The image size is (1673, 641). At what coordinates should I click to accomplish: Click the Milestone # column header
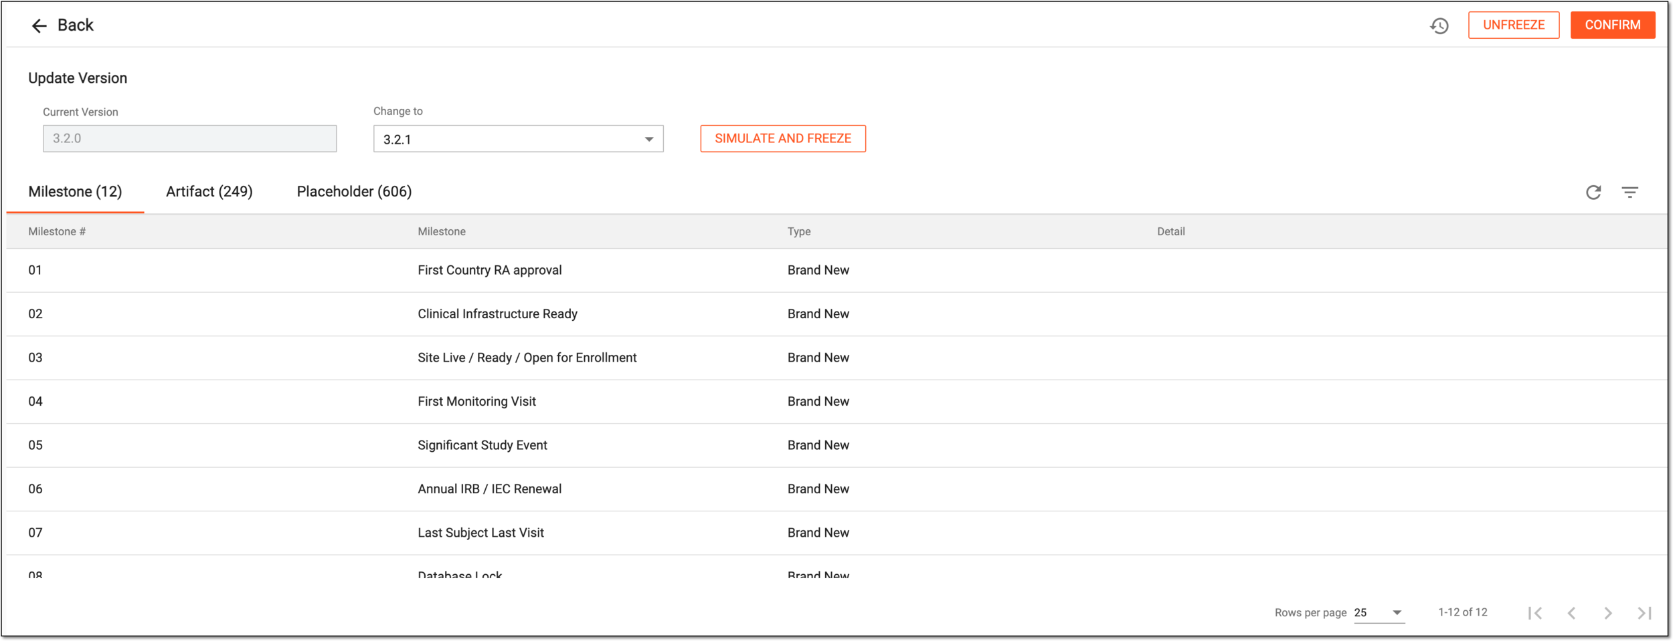(x=57, y=232)
